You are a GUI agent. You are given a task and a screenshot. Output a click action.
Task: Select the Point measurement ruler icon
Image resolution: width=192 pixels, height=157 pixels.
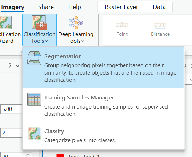tap(122, 25)
